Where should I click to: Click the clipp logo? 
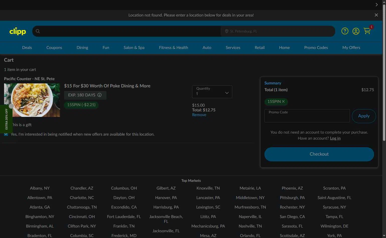click(x=18, y=31)
